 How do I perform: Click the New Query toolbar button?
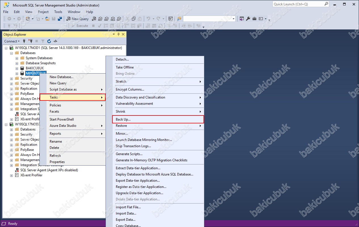coord(77,19)
